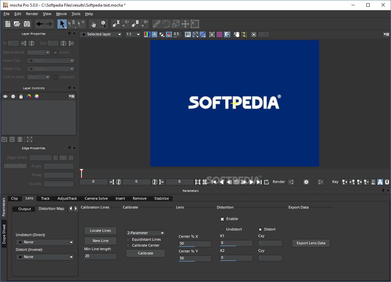Screen dimensions: 391x282
Task: Select the Output sub-tab
Action: (24, 209)
